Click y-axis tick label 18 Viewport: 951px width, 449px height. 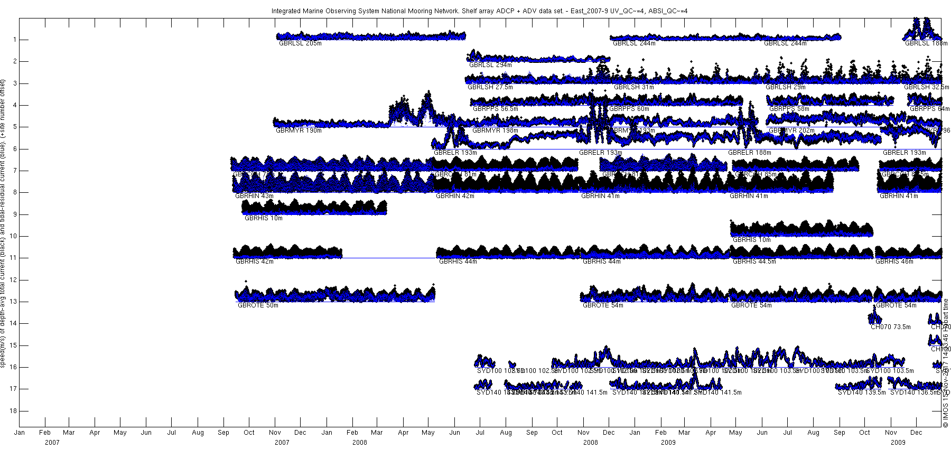coord(14,411)
